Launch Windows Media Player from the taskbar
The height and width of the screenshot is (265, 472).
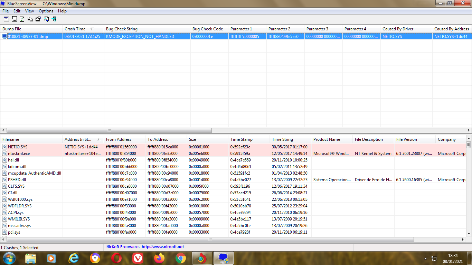52,258
